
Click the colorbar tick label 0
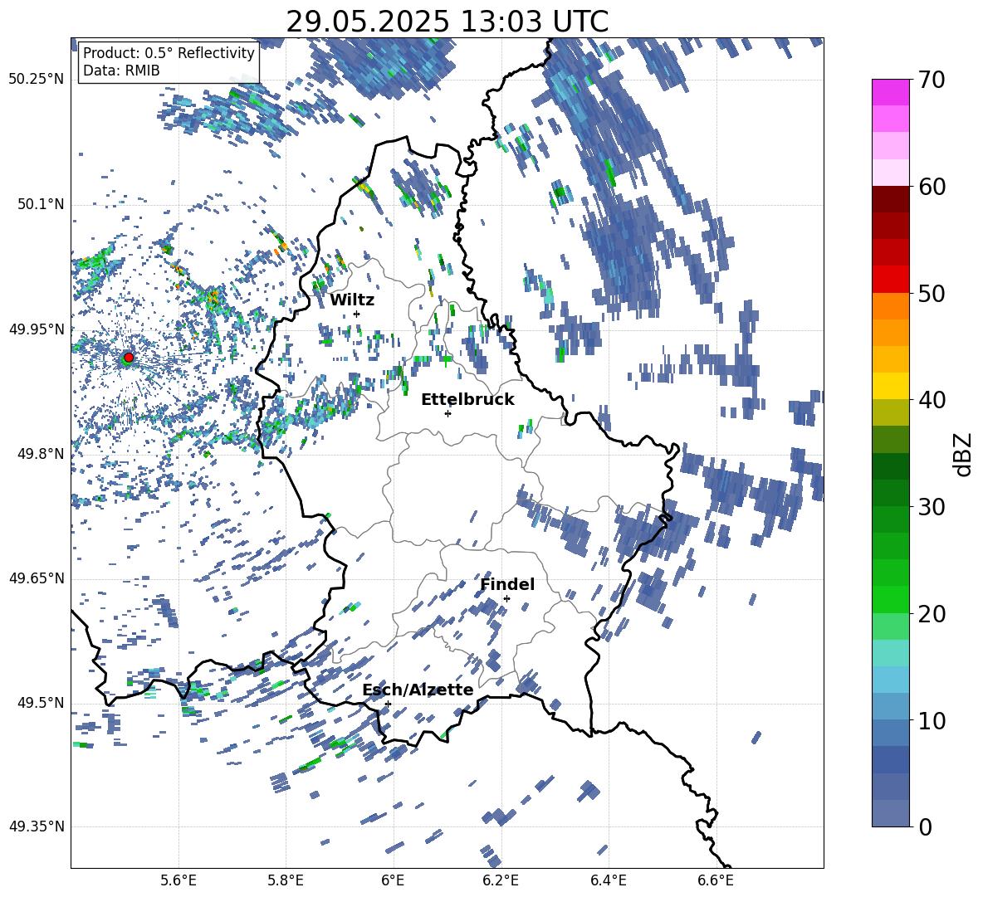tap(926, 826)
